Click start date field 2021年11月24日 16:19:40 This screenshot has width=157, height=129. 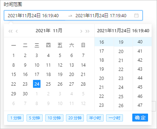[x=33, y=16]
